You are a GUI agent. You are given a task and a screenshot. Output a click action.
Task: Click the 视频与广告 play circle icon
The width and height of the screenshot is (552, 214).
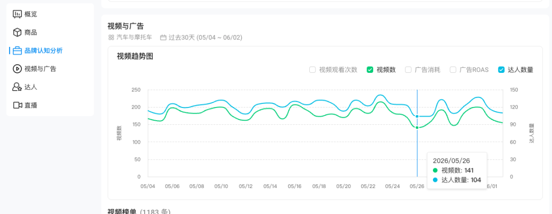click(x=17, y=69)
